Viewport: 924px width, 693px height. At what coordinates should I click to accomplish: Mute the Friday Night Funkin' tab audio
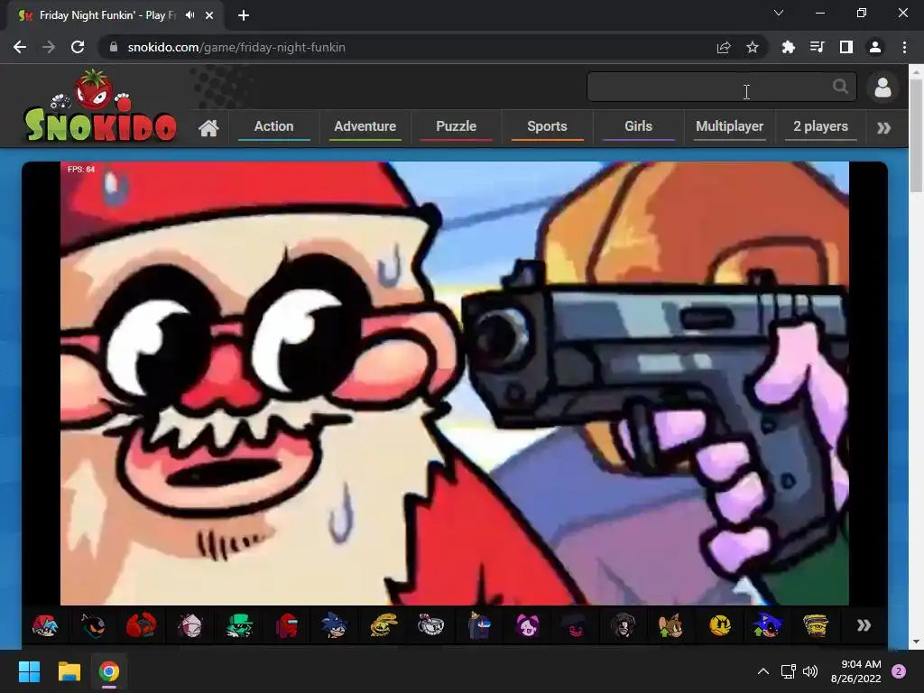coord(189,15)
